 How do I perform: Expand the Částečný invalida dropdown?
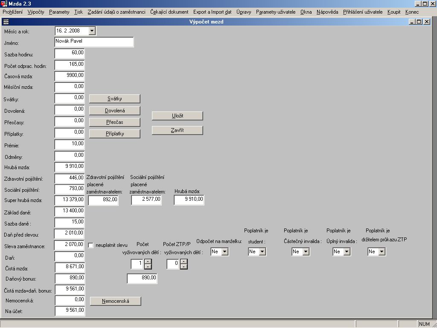click(x=306, y=252)
